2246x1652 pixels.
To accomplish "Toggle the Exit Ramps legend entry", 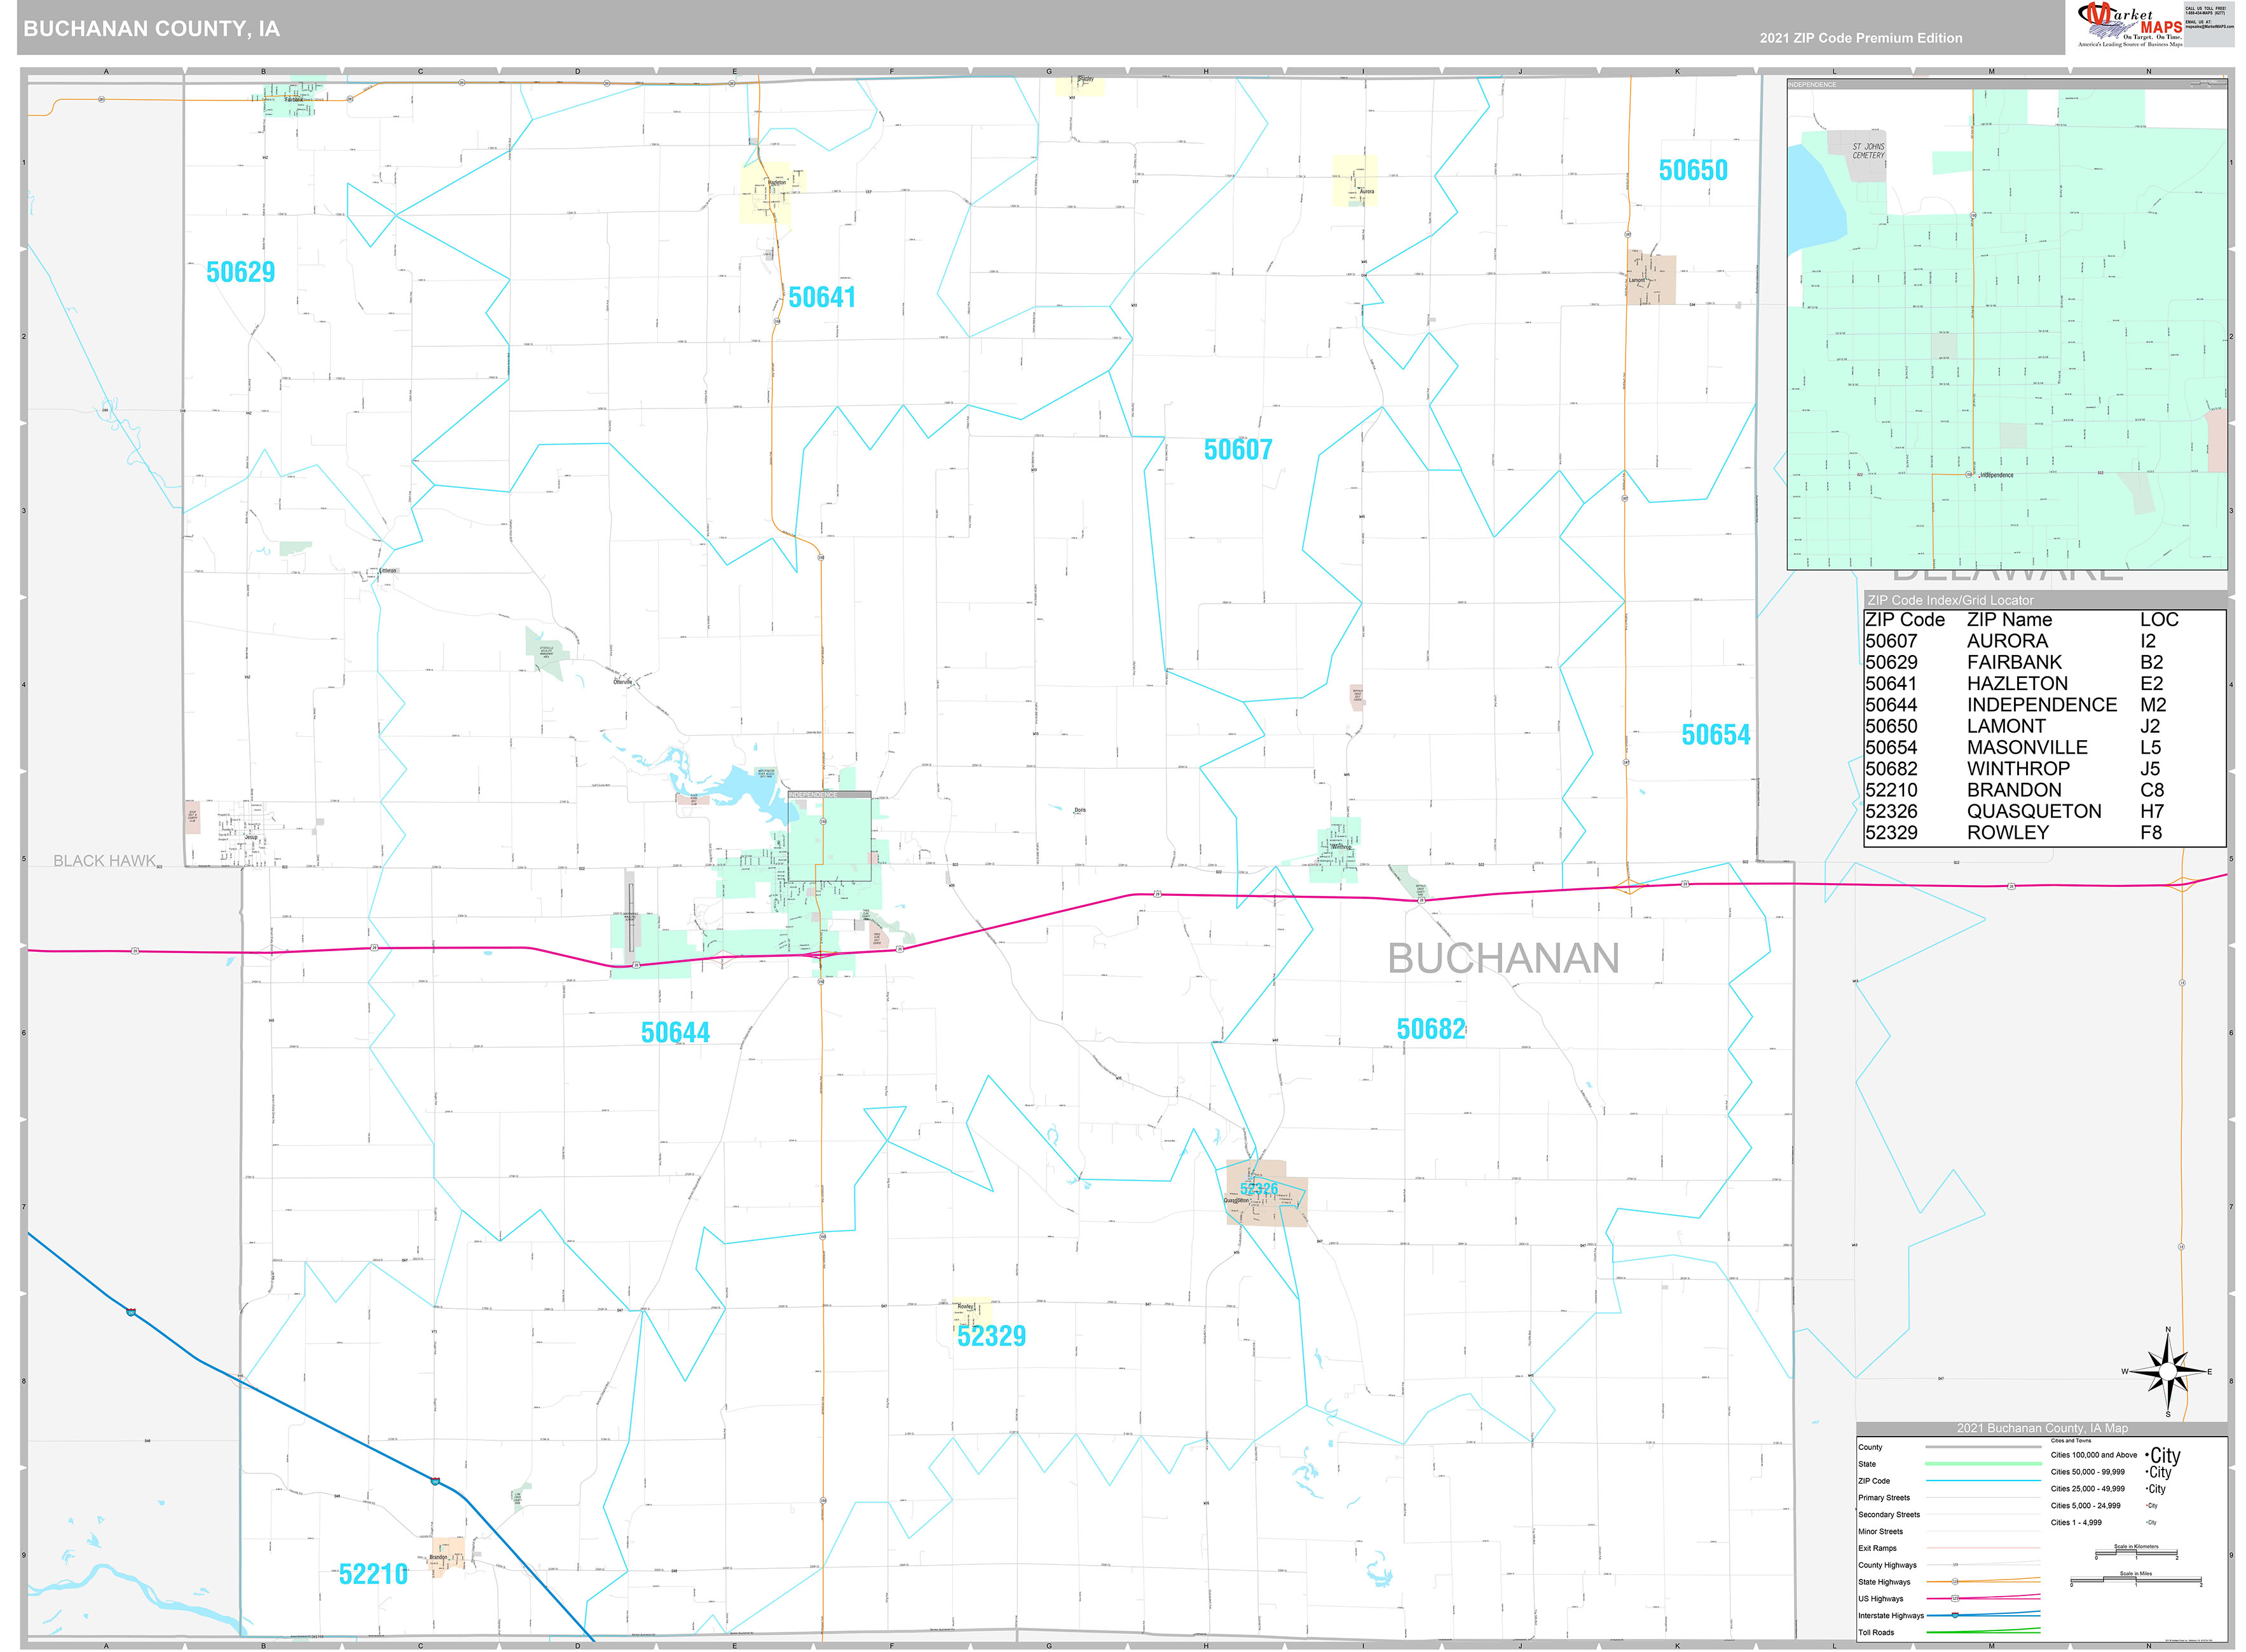I will 1878,1548.
